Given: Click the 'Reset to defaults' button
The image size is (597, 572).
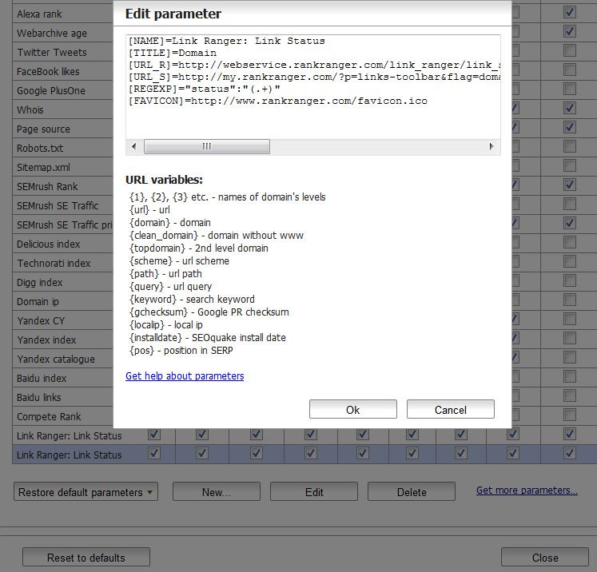Looking at the screenshot, I should (x=85, y=558).
